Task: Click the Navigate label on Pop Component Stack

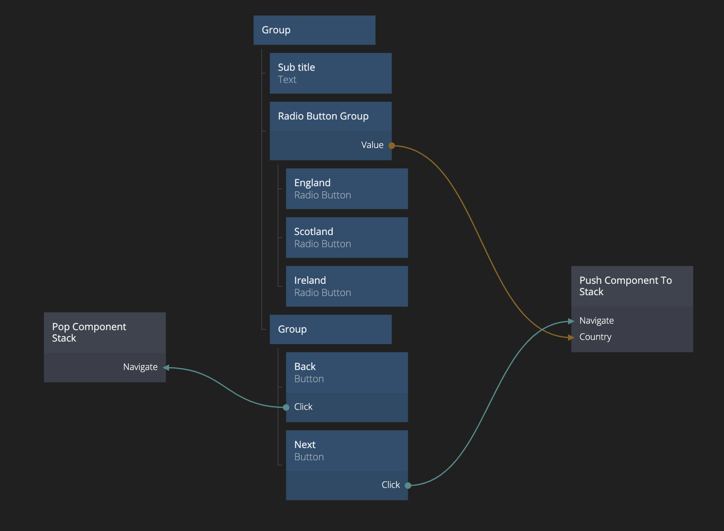Action: [x=140, y=367]
